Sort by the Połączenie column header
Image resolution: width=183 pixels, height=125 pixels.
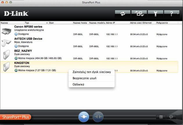tap(167, 23)
